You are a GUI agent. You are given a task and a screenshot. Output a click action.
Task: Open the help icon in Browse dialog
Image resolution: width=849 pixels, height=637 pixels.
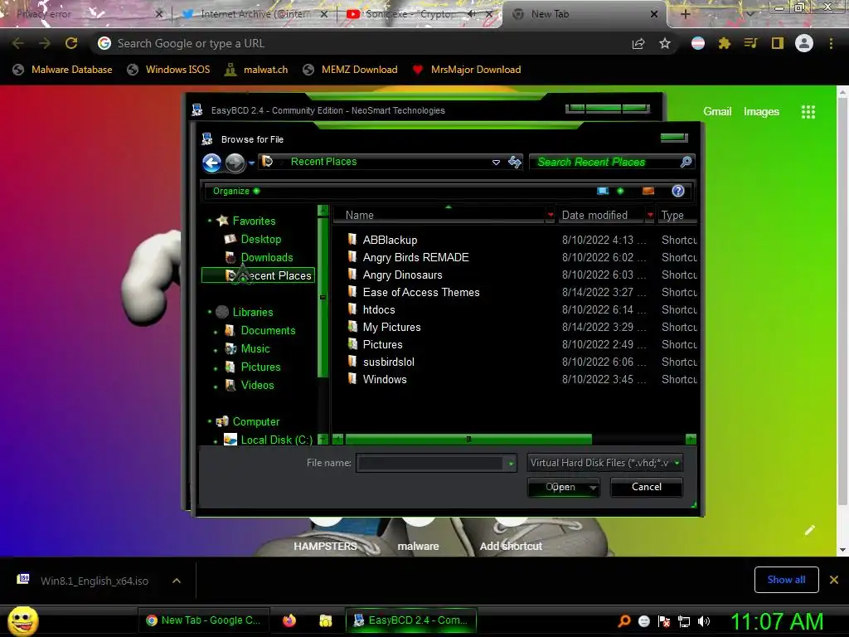coord(678,191)
